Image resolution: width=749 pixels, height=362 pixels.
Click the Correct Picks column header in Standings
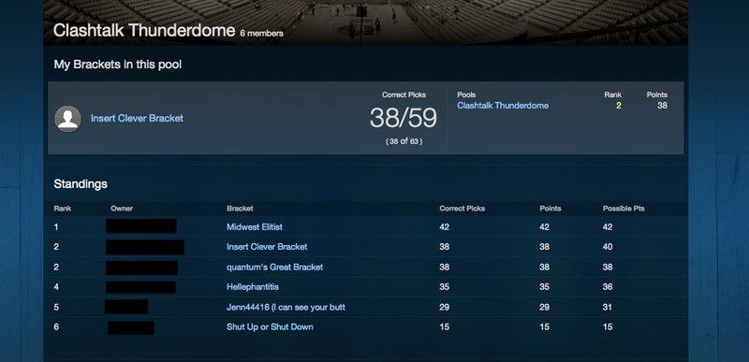[x=462, y=209]
